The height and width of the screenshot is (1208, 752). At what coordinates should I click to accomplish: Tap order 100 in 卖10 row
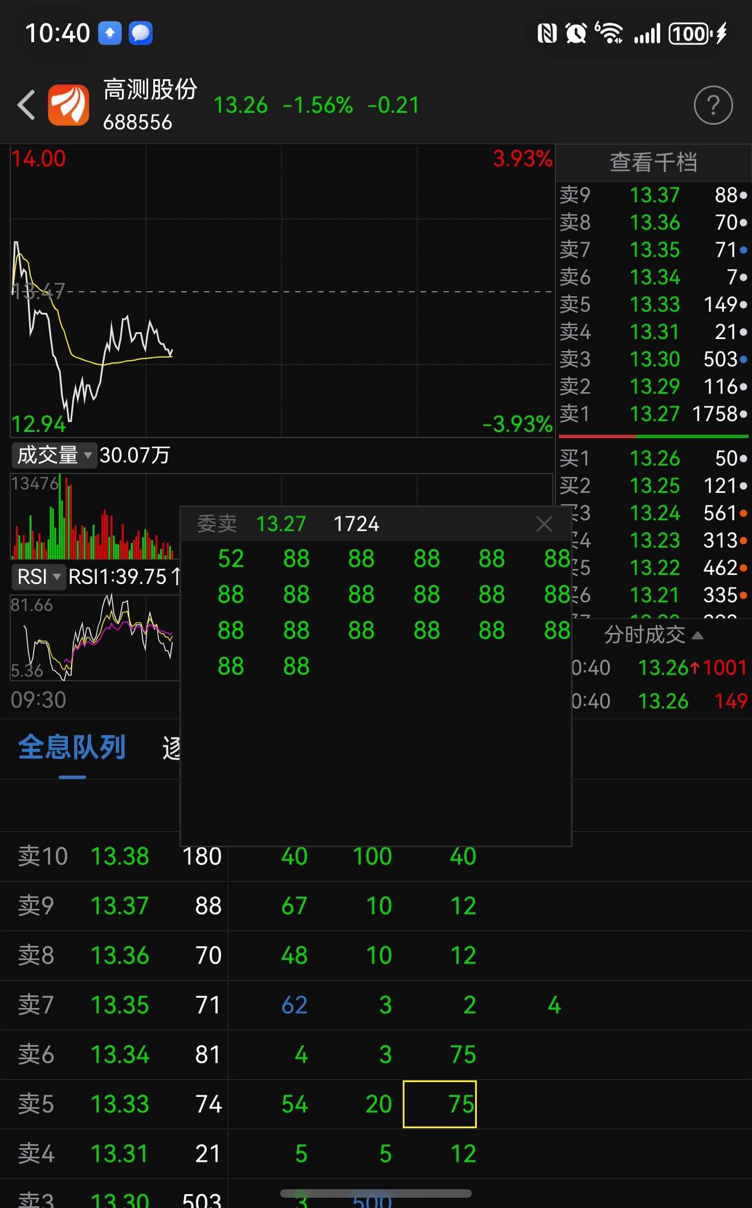(x=372, y=856)
